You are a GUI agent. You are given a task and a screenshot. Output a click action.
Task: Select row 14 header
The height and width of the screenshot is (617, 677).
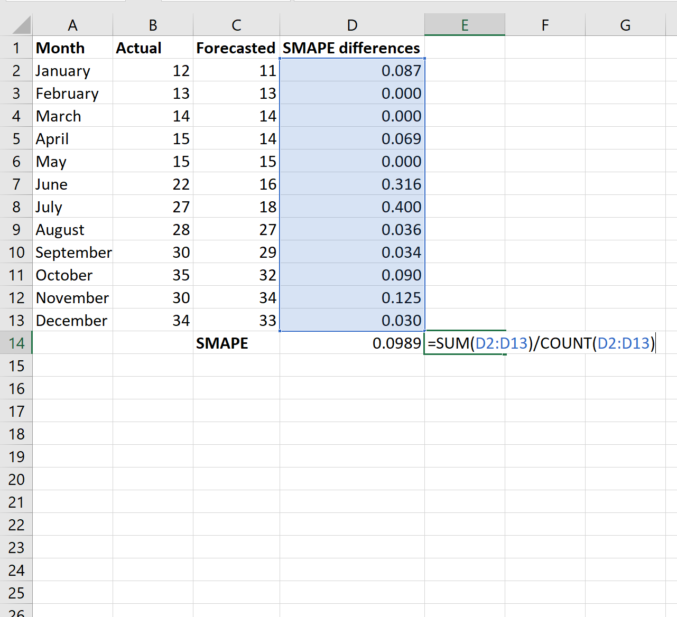pos(16,343)
